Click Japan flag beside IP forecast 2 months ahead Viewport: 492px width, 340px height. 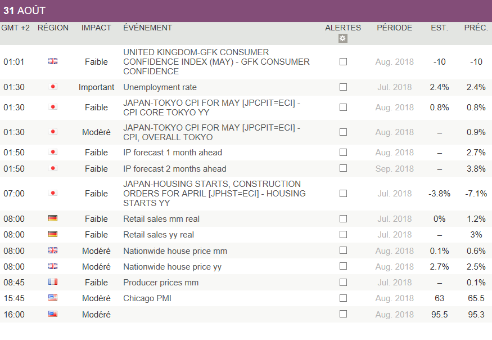[x=53, y=169]
